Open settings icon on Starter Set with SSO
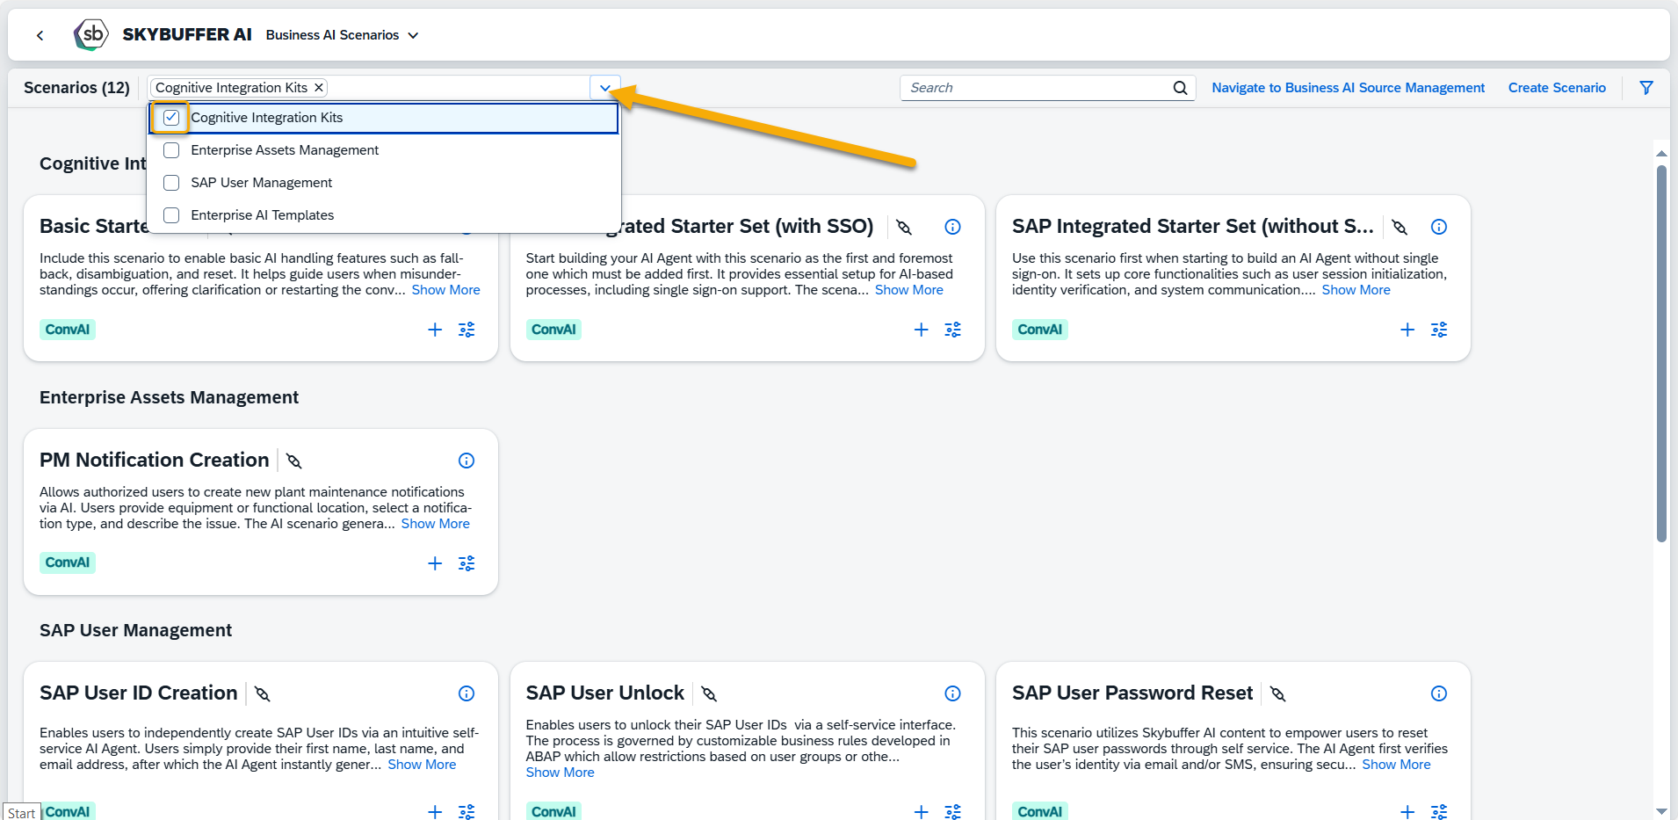This screenshot has height=820, width=1678. pyautogui.click(x=952, y=330)
